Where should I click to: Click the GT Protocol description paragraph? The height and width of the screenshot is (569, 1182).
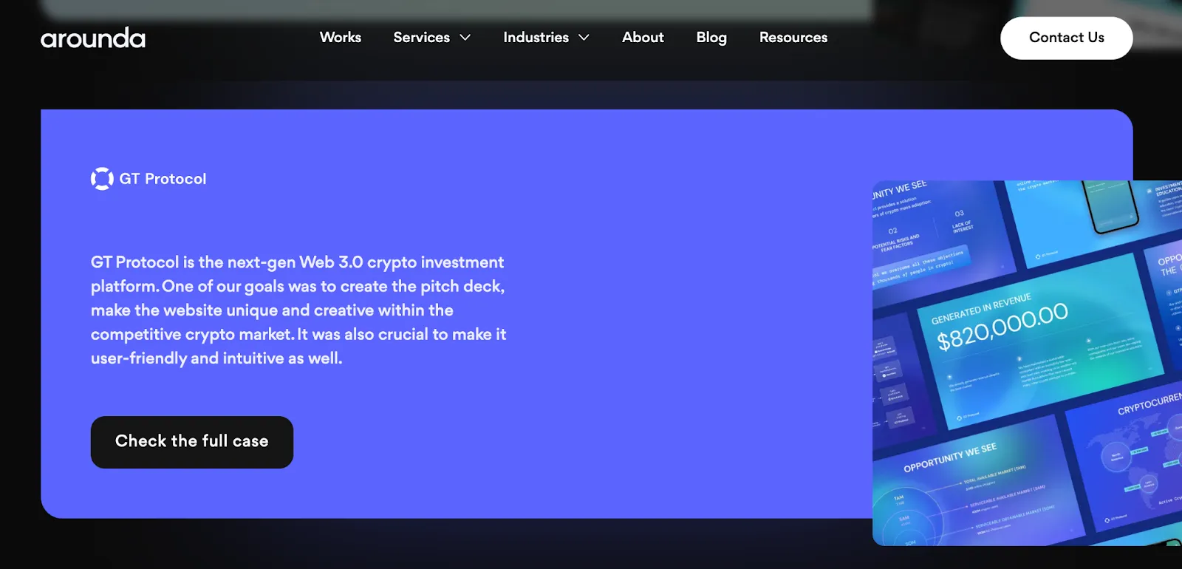pyautogui.click(x=298, y=310)
